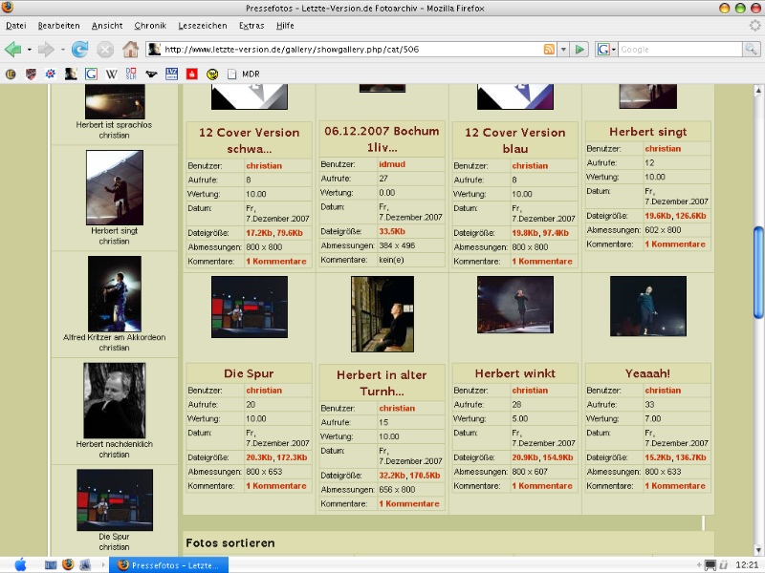This screenshot has height=573, width=765.
Task: Launch Firefox from the bottom panel icon
Action: (x=67, y=564)
